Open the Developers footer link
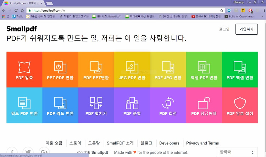Image resolution: width=266 pixels, height=157 pixels. click(169, 143)
